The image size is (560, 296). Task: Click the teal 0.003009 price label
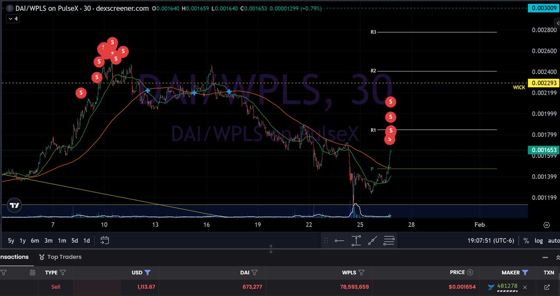click(543, 8)
